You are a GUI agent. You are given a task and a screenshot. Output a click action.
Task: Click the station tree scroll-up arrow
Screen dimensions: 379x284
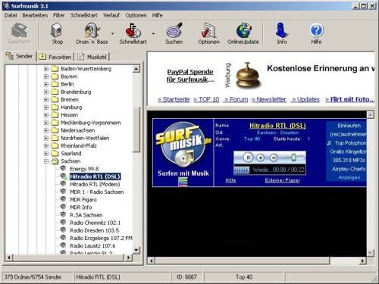pos(136,69)
